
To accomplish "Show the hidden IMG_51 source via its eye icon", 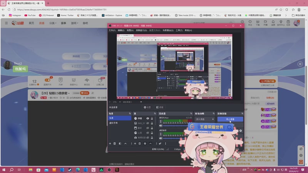I will coord(148,123).
